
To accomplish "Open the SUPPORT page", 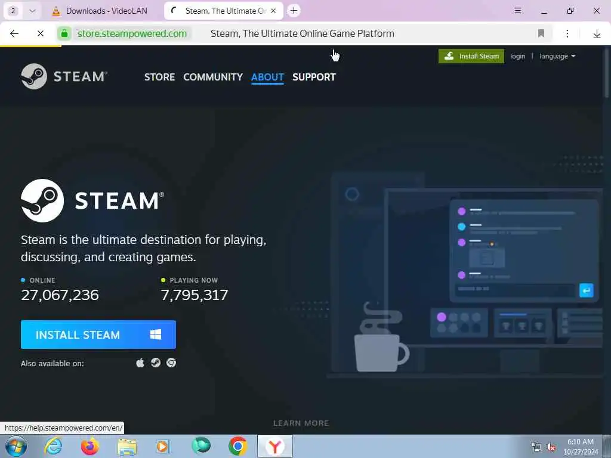I will (314, 77).
